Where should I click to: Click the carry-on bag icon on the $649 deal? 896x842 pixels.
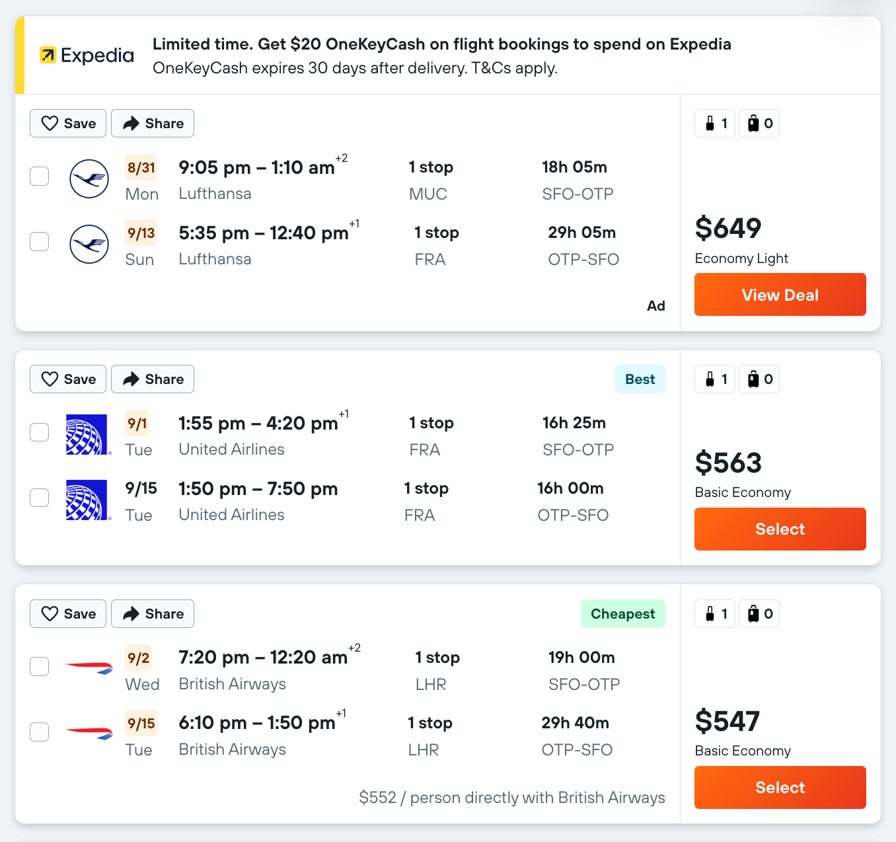point(710,124)
